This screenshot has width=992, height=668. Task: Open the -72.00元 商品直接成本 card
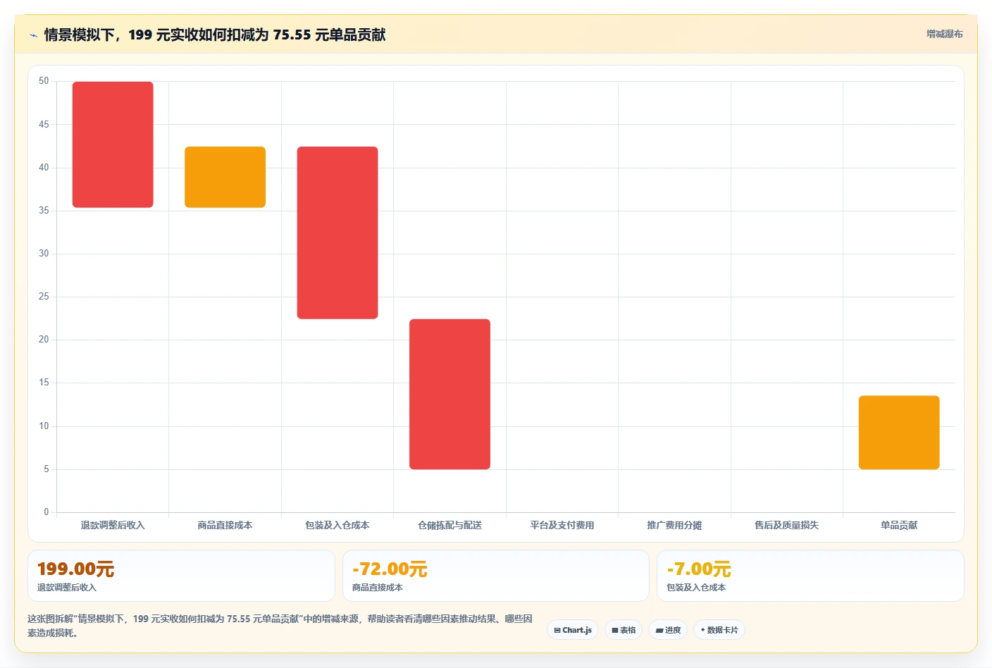496,576
